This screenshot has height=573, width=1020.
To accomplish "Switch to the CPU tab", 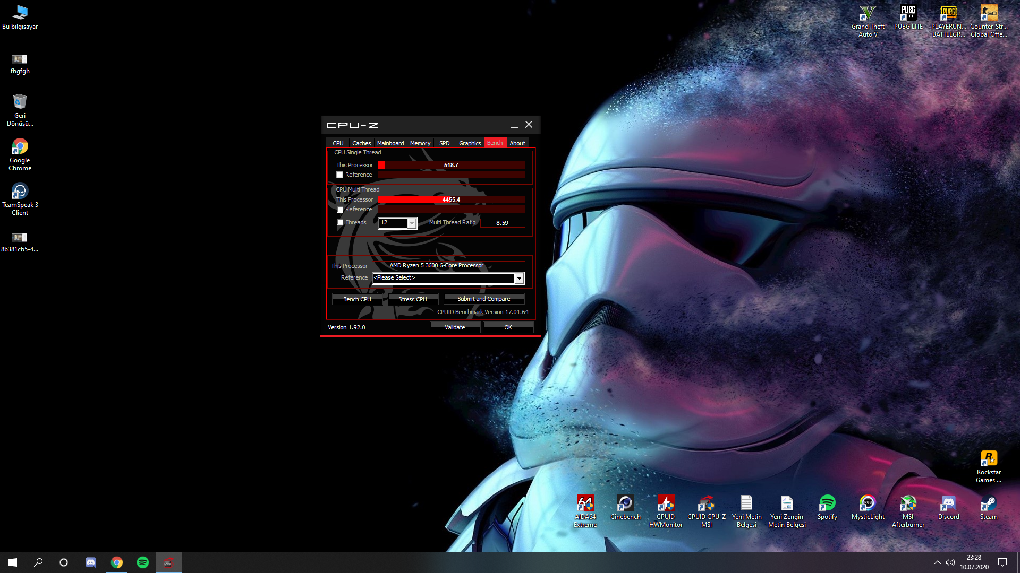I will click(338, 143).
